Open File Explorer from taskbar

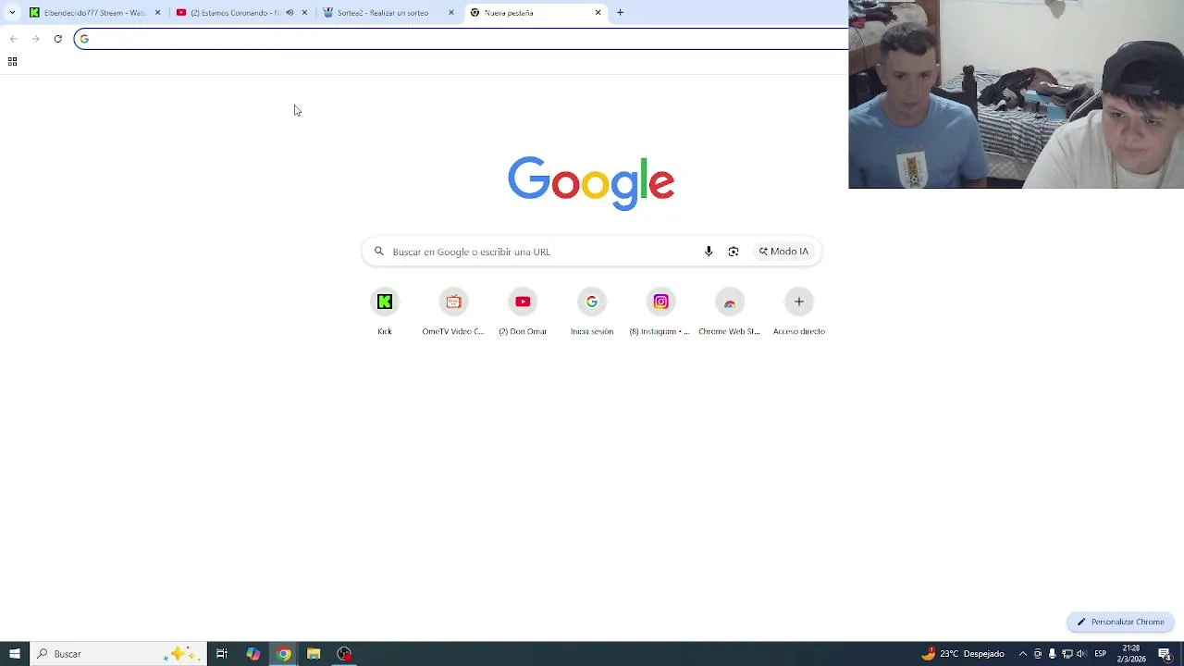point(314,654)
